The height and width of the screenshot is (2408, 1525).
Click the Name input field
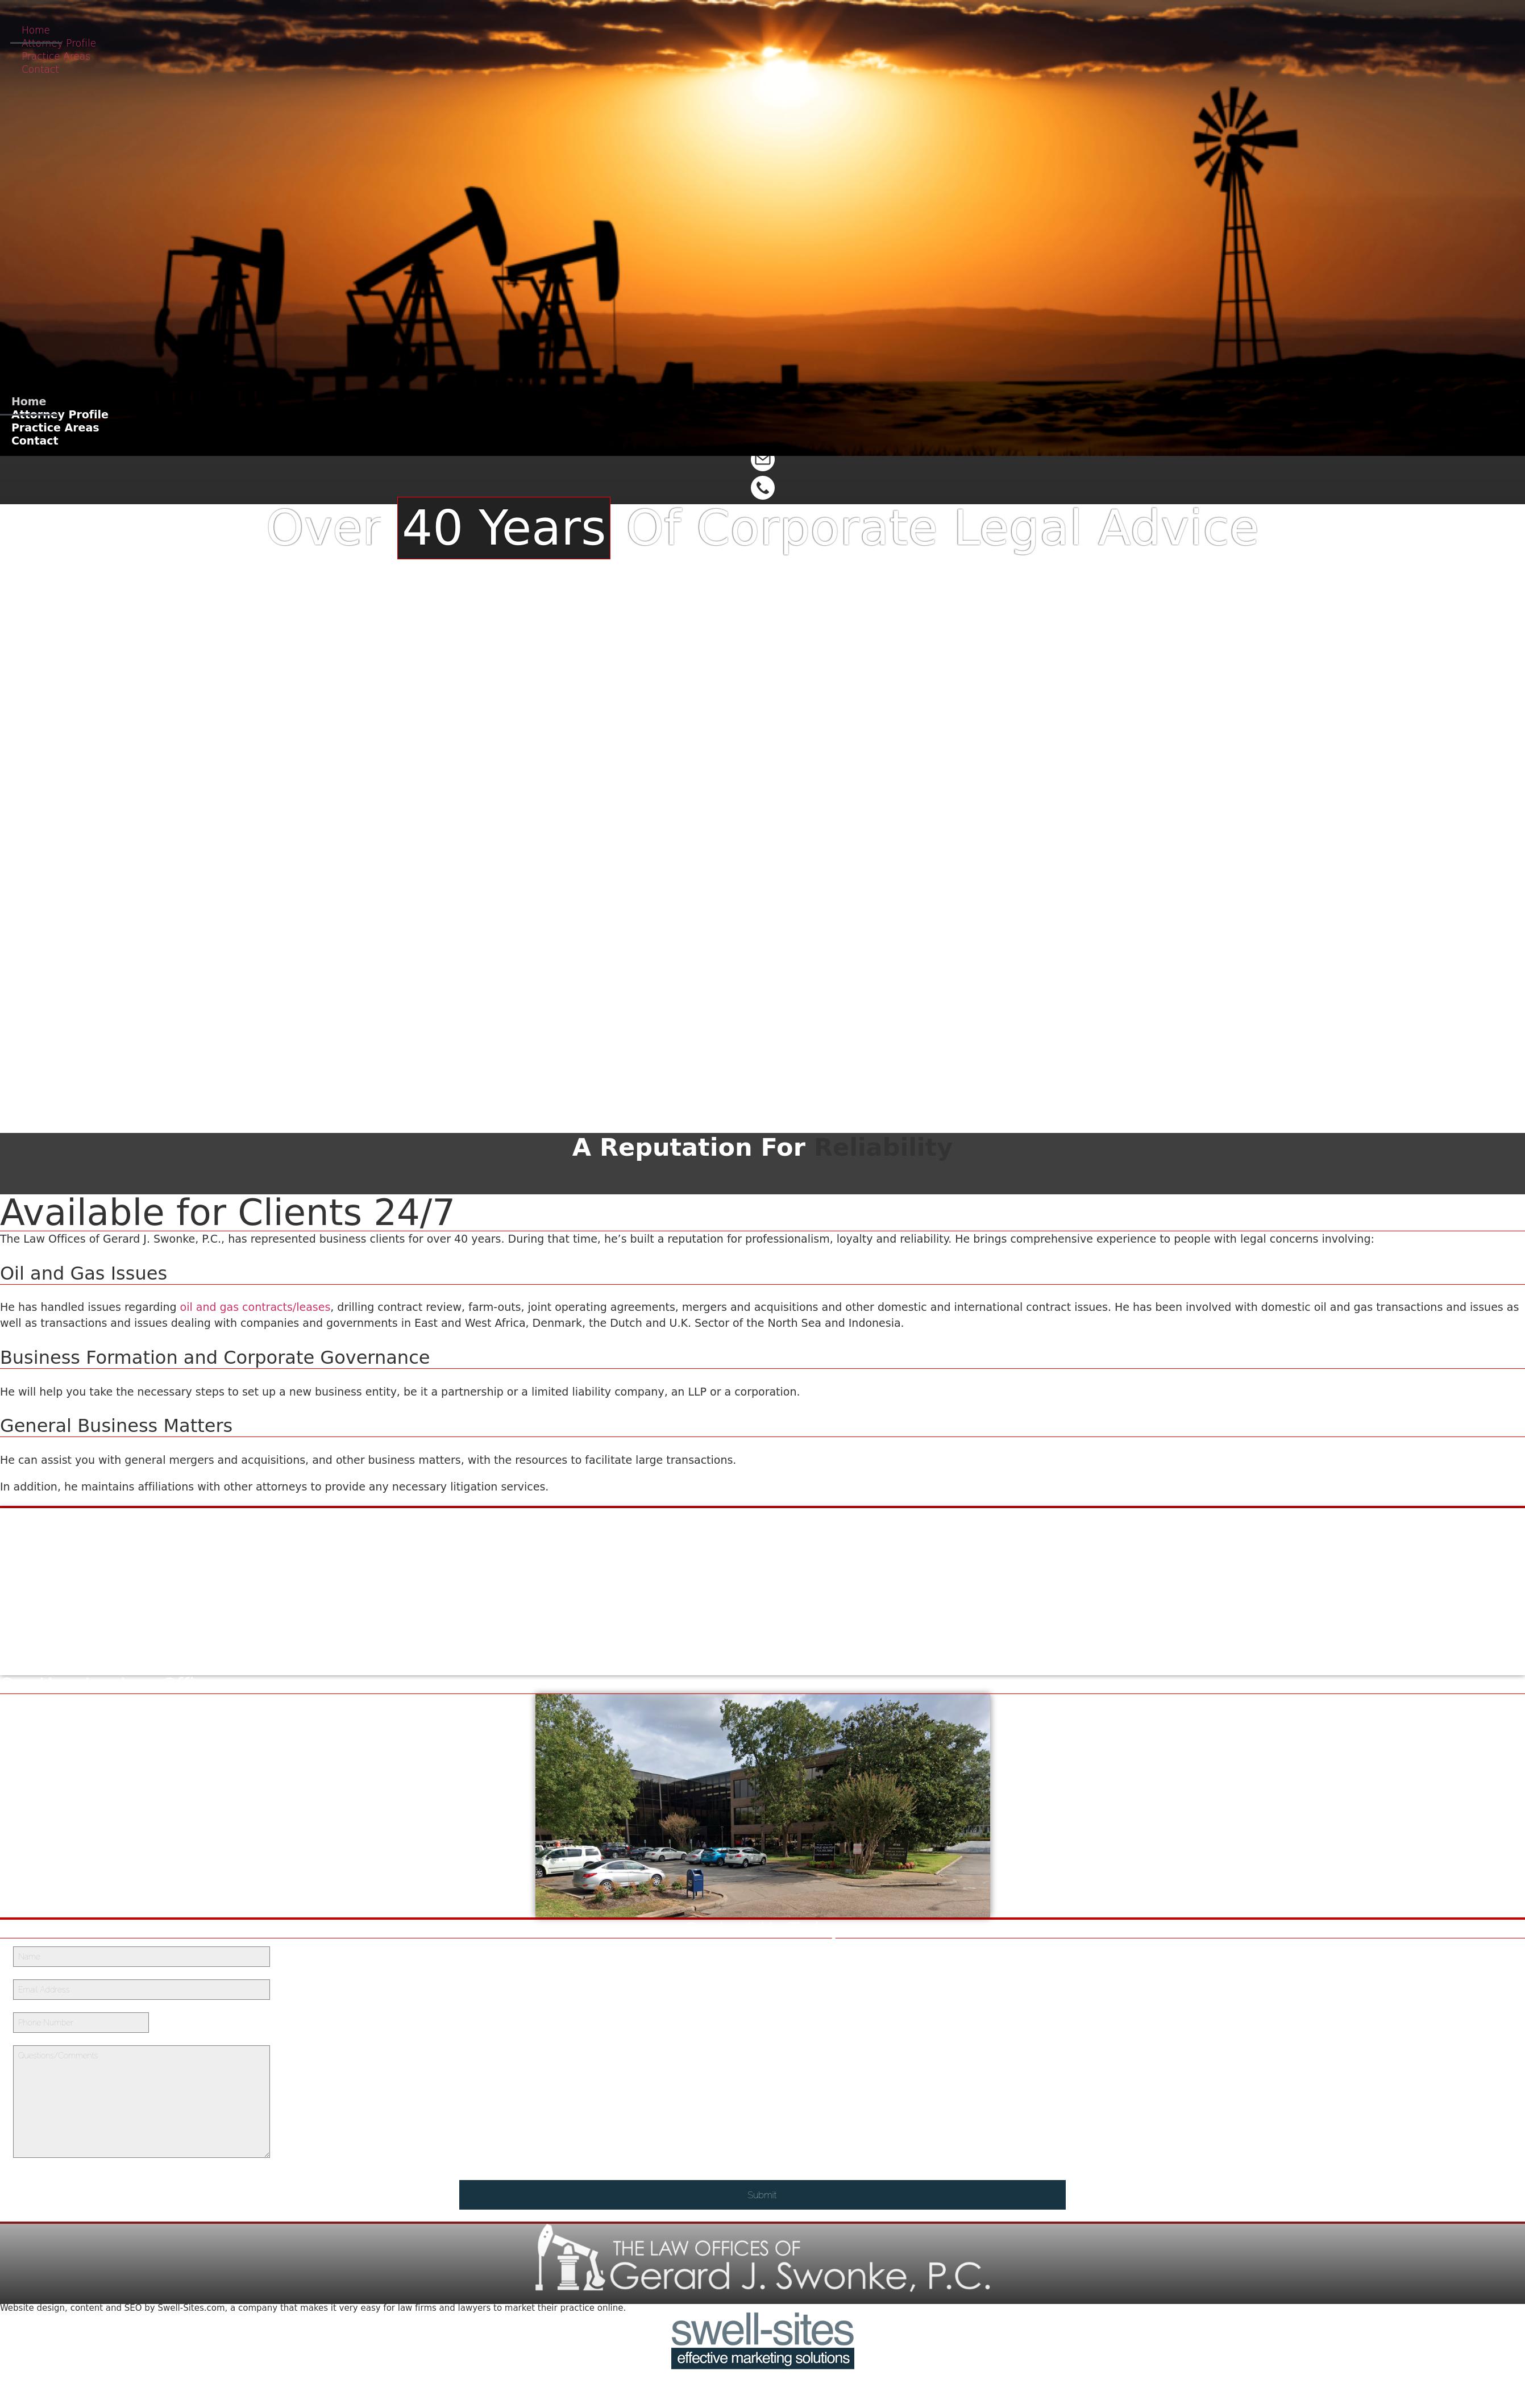tap(141, 1956)
